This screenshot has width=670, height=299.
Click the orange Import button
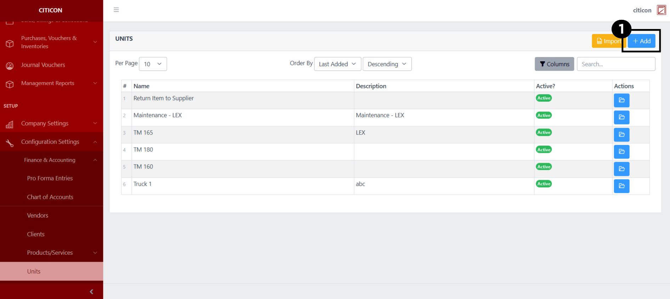[608, 41]
